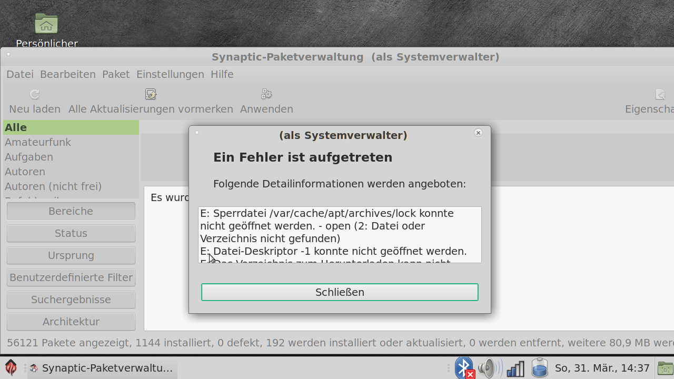Open the Datei menu
This screenshot has width=674, height=379.
(20, 74)
